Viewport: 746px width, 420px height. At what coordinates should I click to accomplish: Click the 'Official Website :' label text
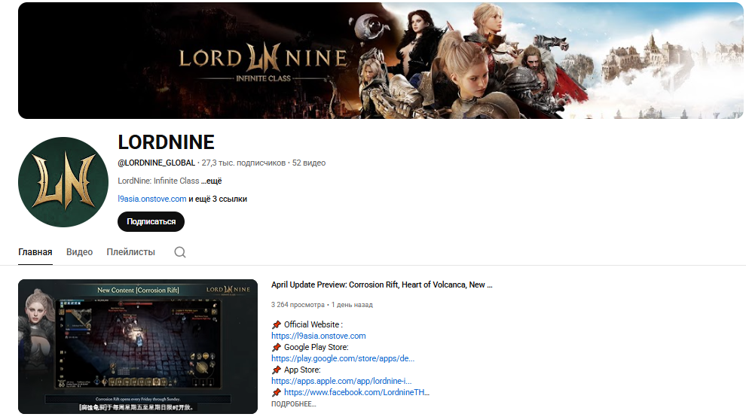point(313,324)
